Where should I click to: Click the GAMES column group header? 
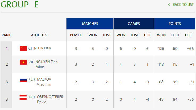(x=134, y=24)
